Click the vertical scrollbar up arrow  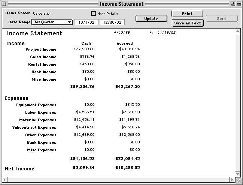(237, 32)
